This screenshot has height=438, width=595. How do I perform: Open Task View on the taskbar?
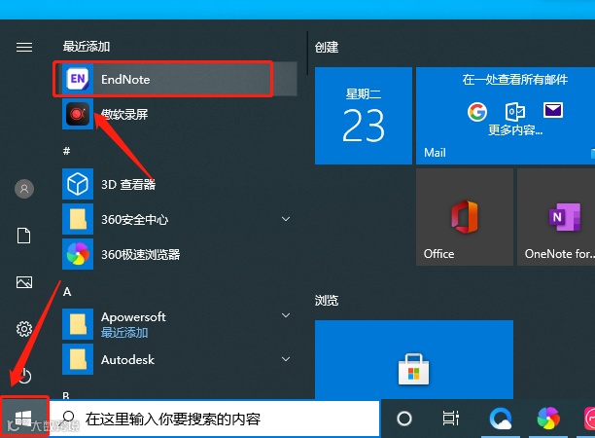(x=451, y=419)
